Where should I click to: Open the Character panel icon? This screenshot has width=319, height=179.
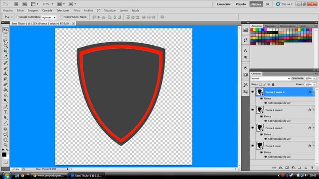point(246,50)
